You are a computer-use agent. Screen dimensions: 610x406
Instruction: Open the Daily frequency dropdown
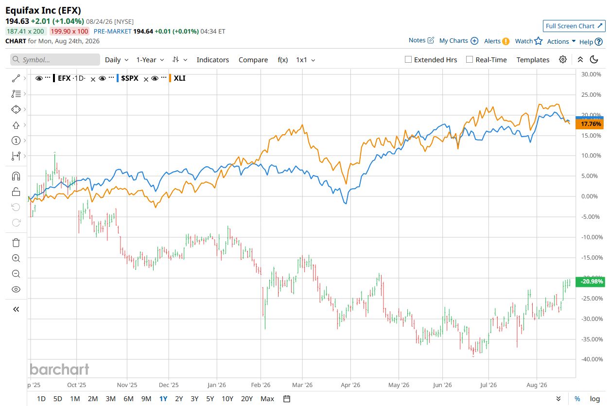[117, 60]
